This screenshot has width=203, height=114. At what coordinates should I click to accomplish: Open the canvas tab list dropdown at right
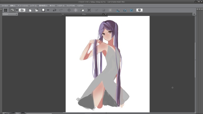(x=194, y=14)
